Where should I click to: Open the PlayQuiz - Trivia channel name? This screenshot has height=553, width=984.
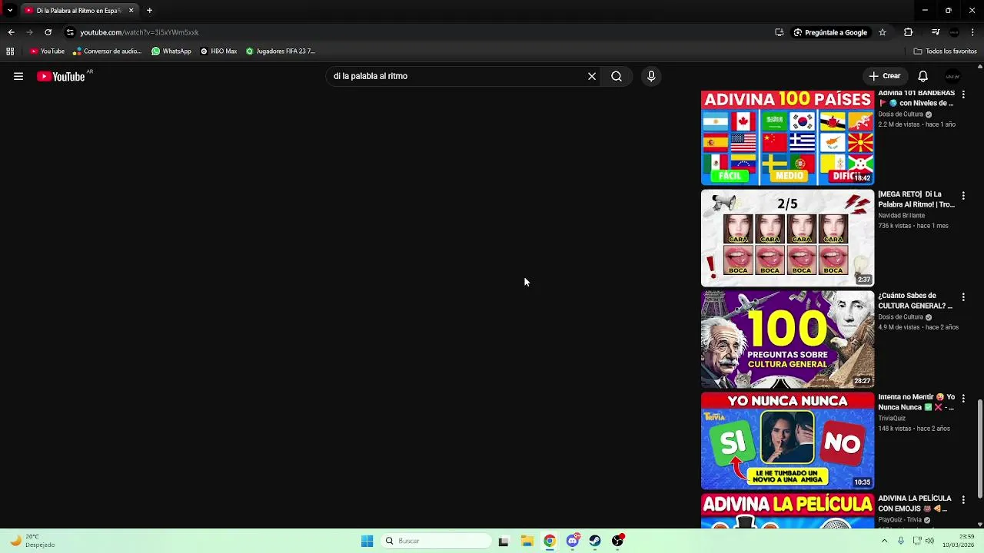tap(899, 519)
